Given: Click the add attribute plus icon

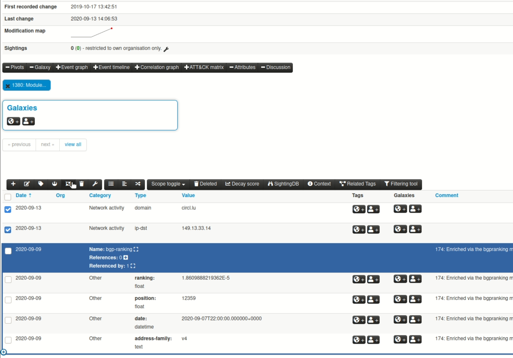Looking at the screenshot, I should pyautogui.click(x=13, y=184).
